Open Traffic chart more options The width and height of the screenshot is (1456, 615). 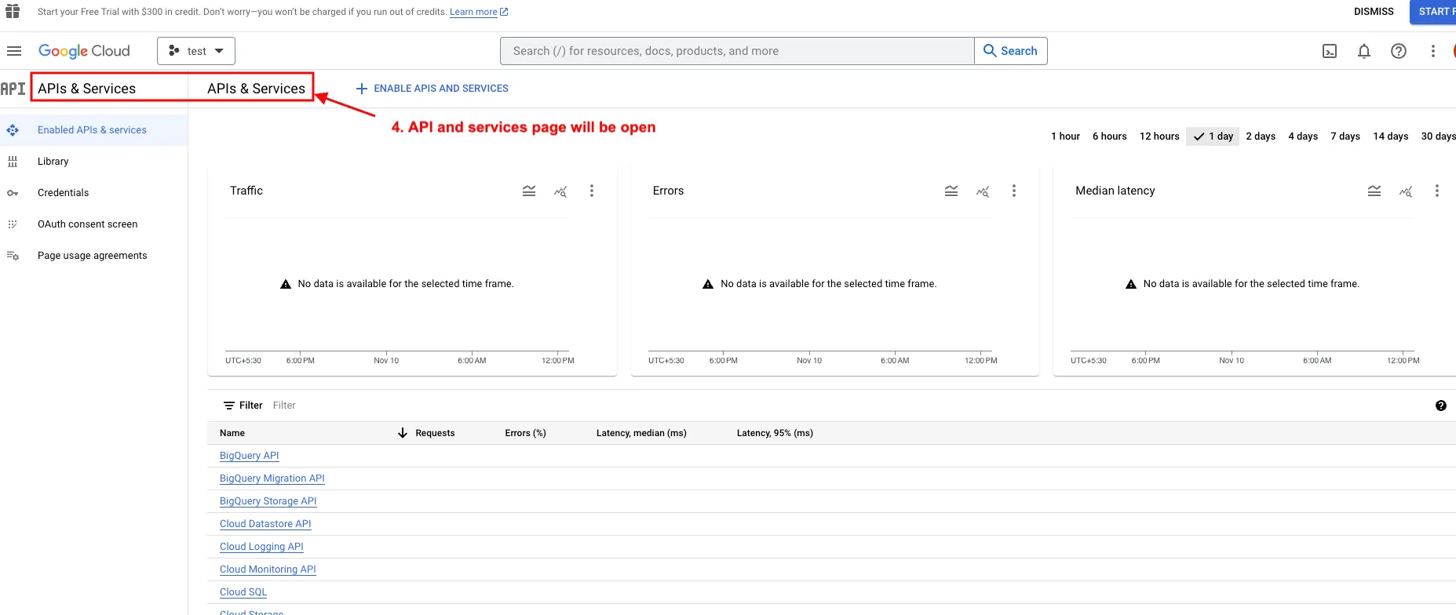point(592,191)
